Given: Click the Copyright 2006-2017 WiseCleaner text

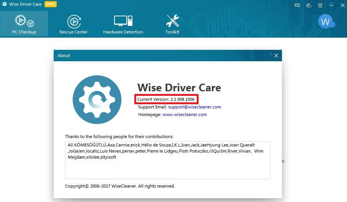Looking at the screenshot, I should 120,186.
